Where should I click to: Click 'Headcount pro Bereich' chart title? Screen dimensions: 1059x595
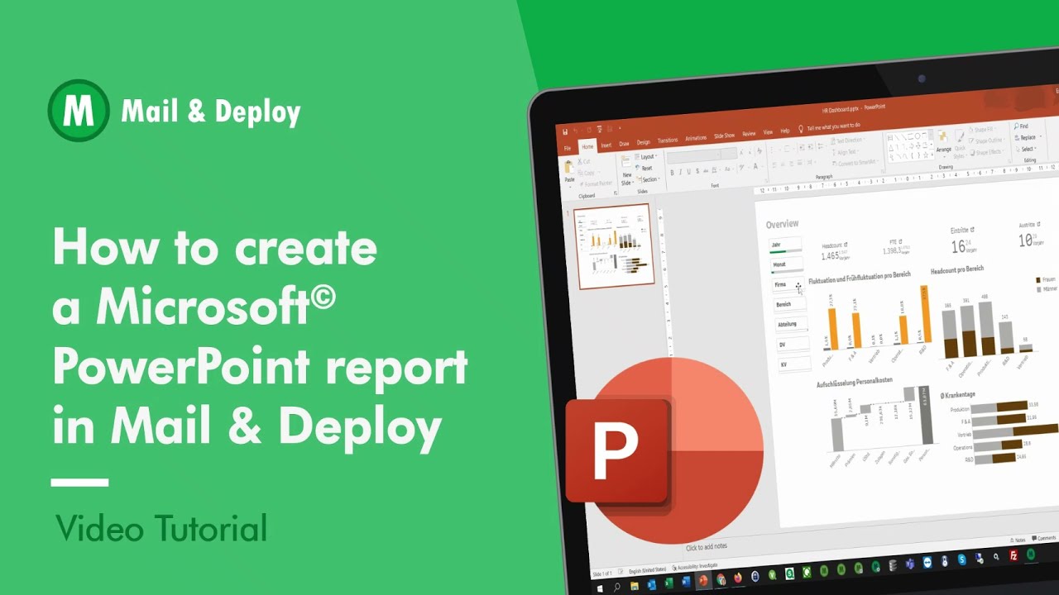point(957,270)
